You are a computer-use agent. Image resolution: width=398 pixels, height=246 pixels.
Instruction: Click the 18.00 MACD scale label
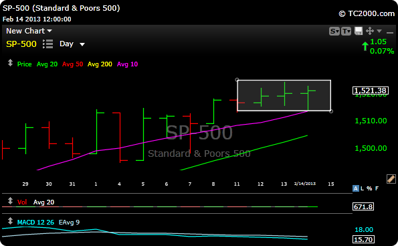364,230
